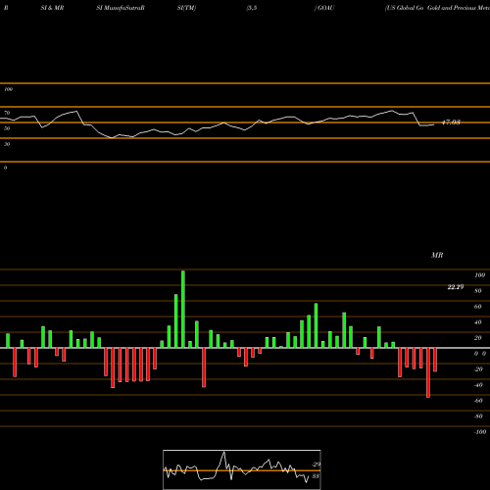Click the 100 label on the RSI axis
The width and height of the screenshot is (490, 490).
[x=8, y=89]
